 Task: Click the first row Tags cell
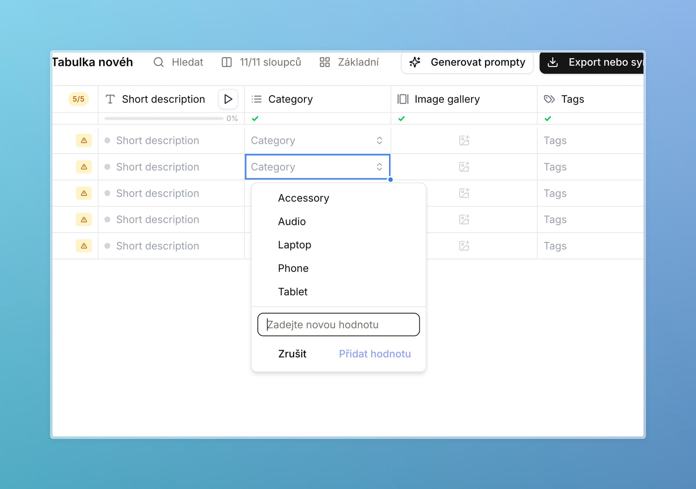[591, 140]
